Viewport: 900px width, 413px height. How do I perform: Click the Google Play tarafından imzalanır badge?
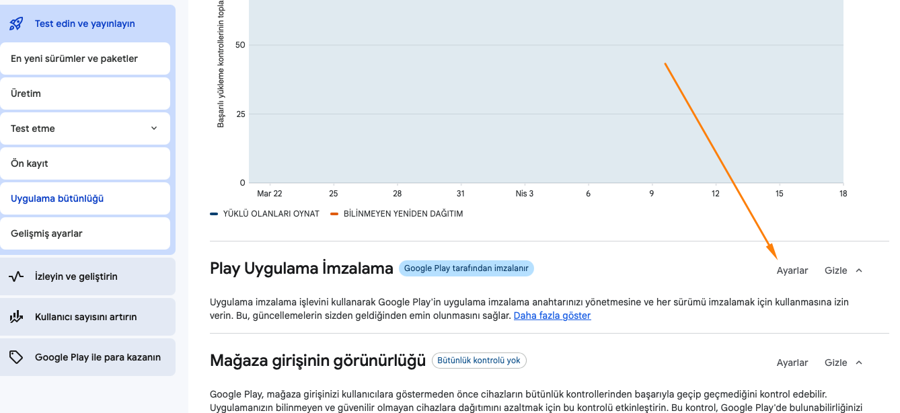[466, 268]
